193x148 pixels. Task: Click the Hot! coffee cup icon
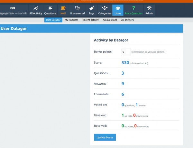(x=63, y=8)
